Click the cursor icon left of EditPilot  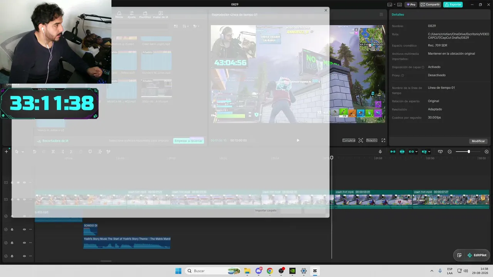[459, 255]
